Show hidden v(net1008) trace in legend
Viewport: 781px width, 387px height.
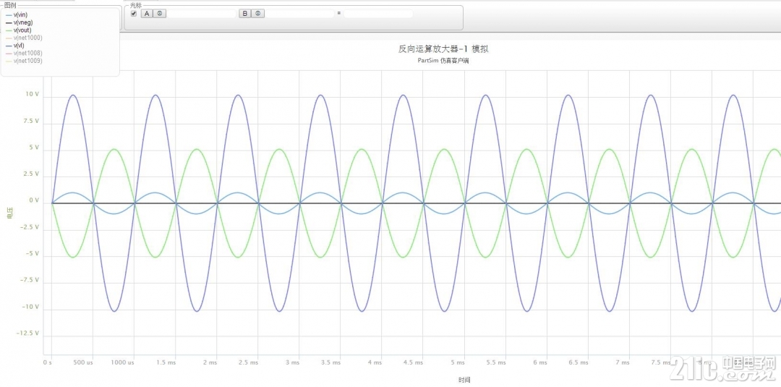tap(28, 54)
